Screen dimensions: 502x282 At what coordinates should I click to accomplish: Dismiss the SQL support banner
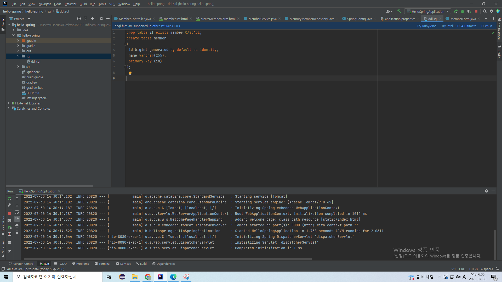click(486, 26)
